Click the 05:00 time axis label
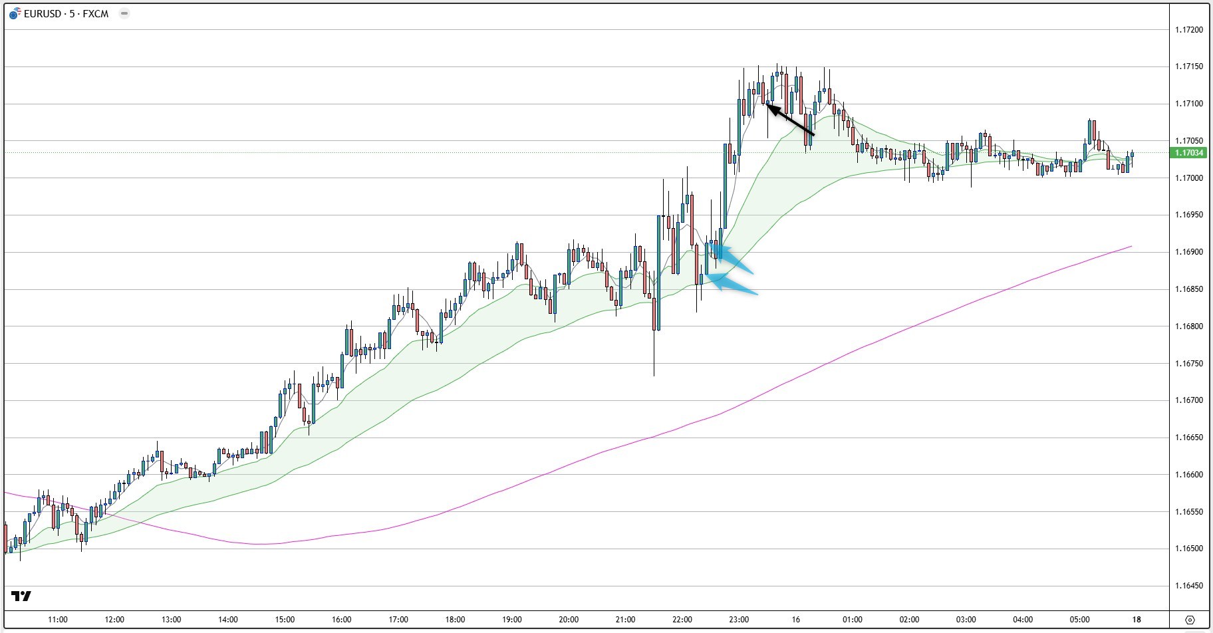 (1080, 620)
